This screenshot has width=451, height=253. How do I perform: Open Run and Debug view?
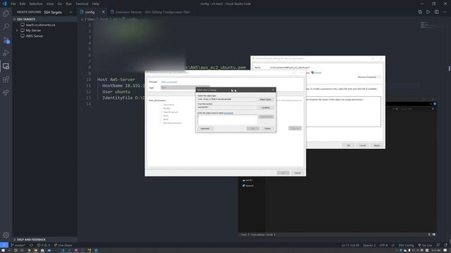coord(6,53)
